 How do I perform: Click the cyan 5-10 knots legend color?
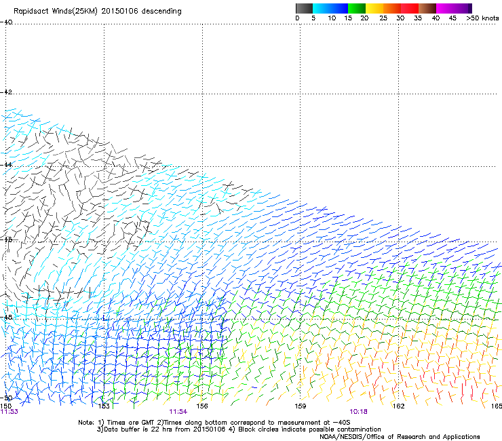321,8
